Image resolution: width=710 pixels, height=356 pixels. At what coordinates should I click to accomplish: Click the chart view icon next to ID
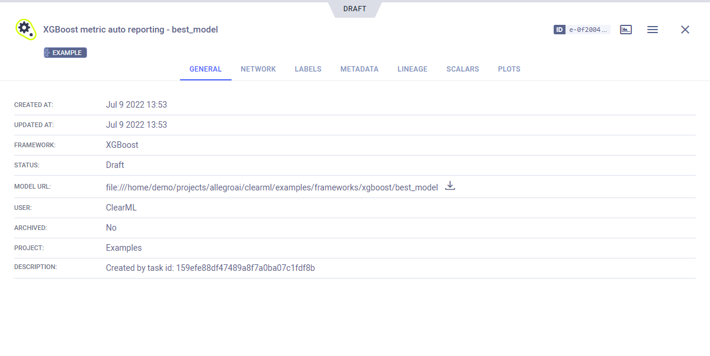tap(626, 30)
